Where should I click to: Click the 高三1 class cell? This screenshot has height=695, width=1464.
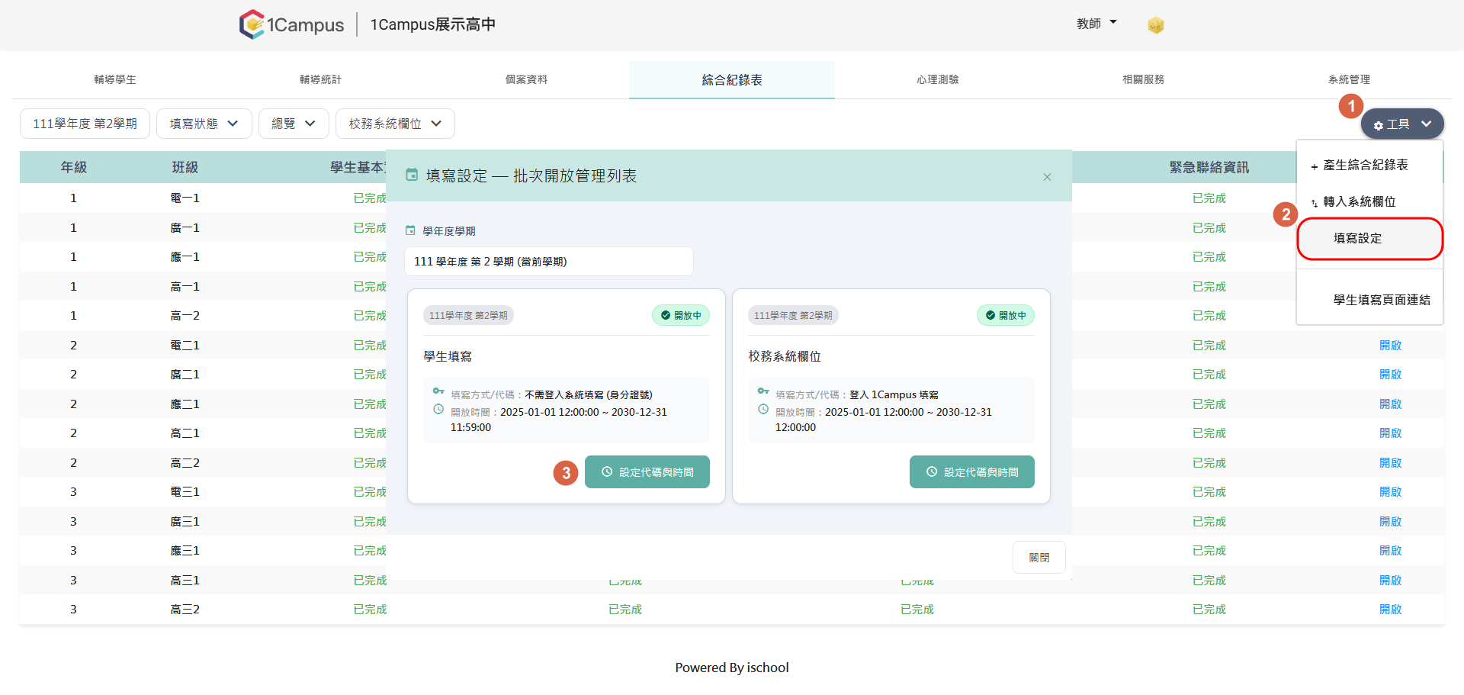(x=185, y=581)
